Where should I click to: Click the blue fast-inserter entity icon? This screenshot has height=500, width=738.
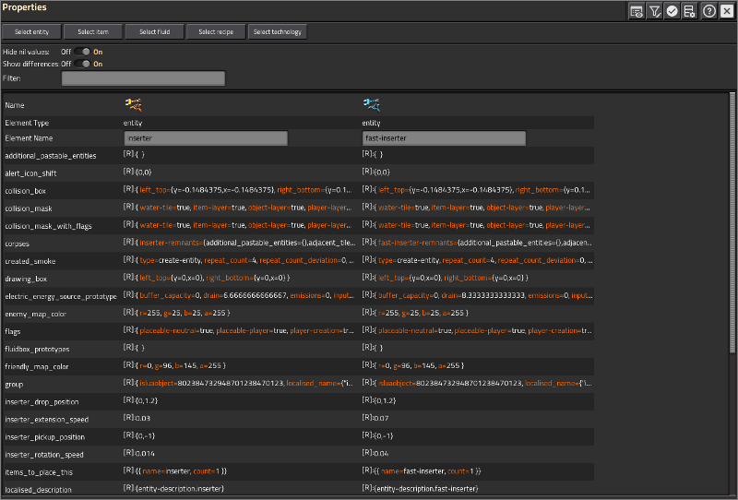(x=372, y=104)
